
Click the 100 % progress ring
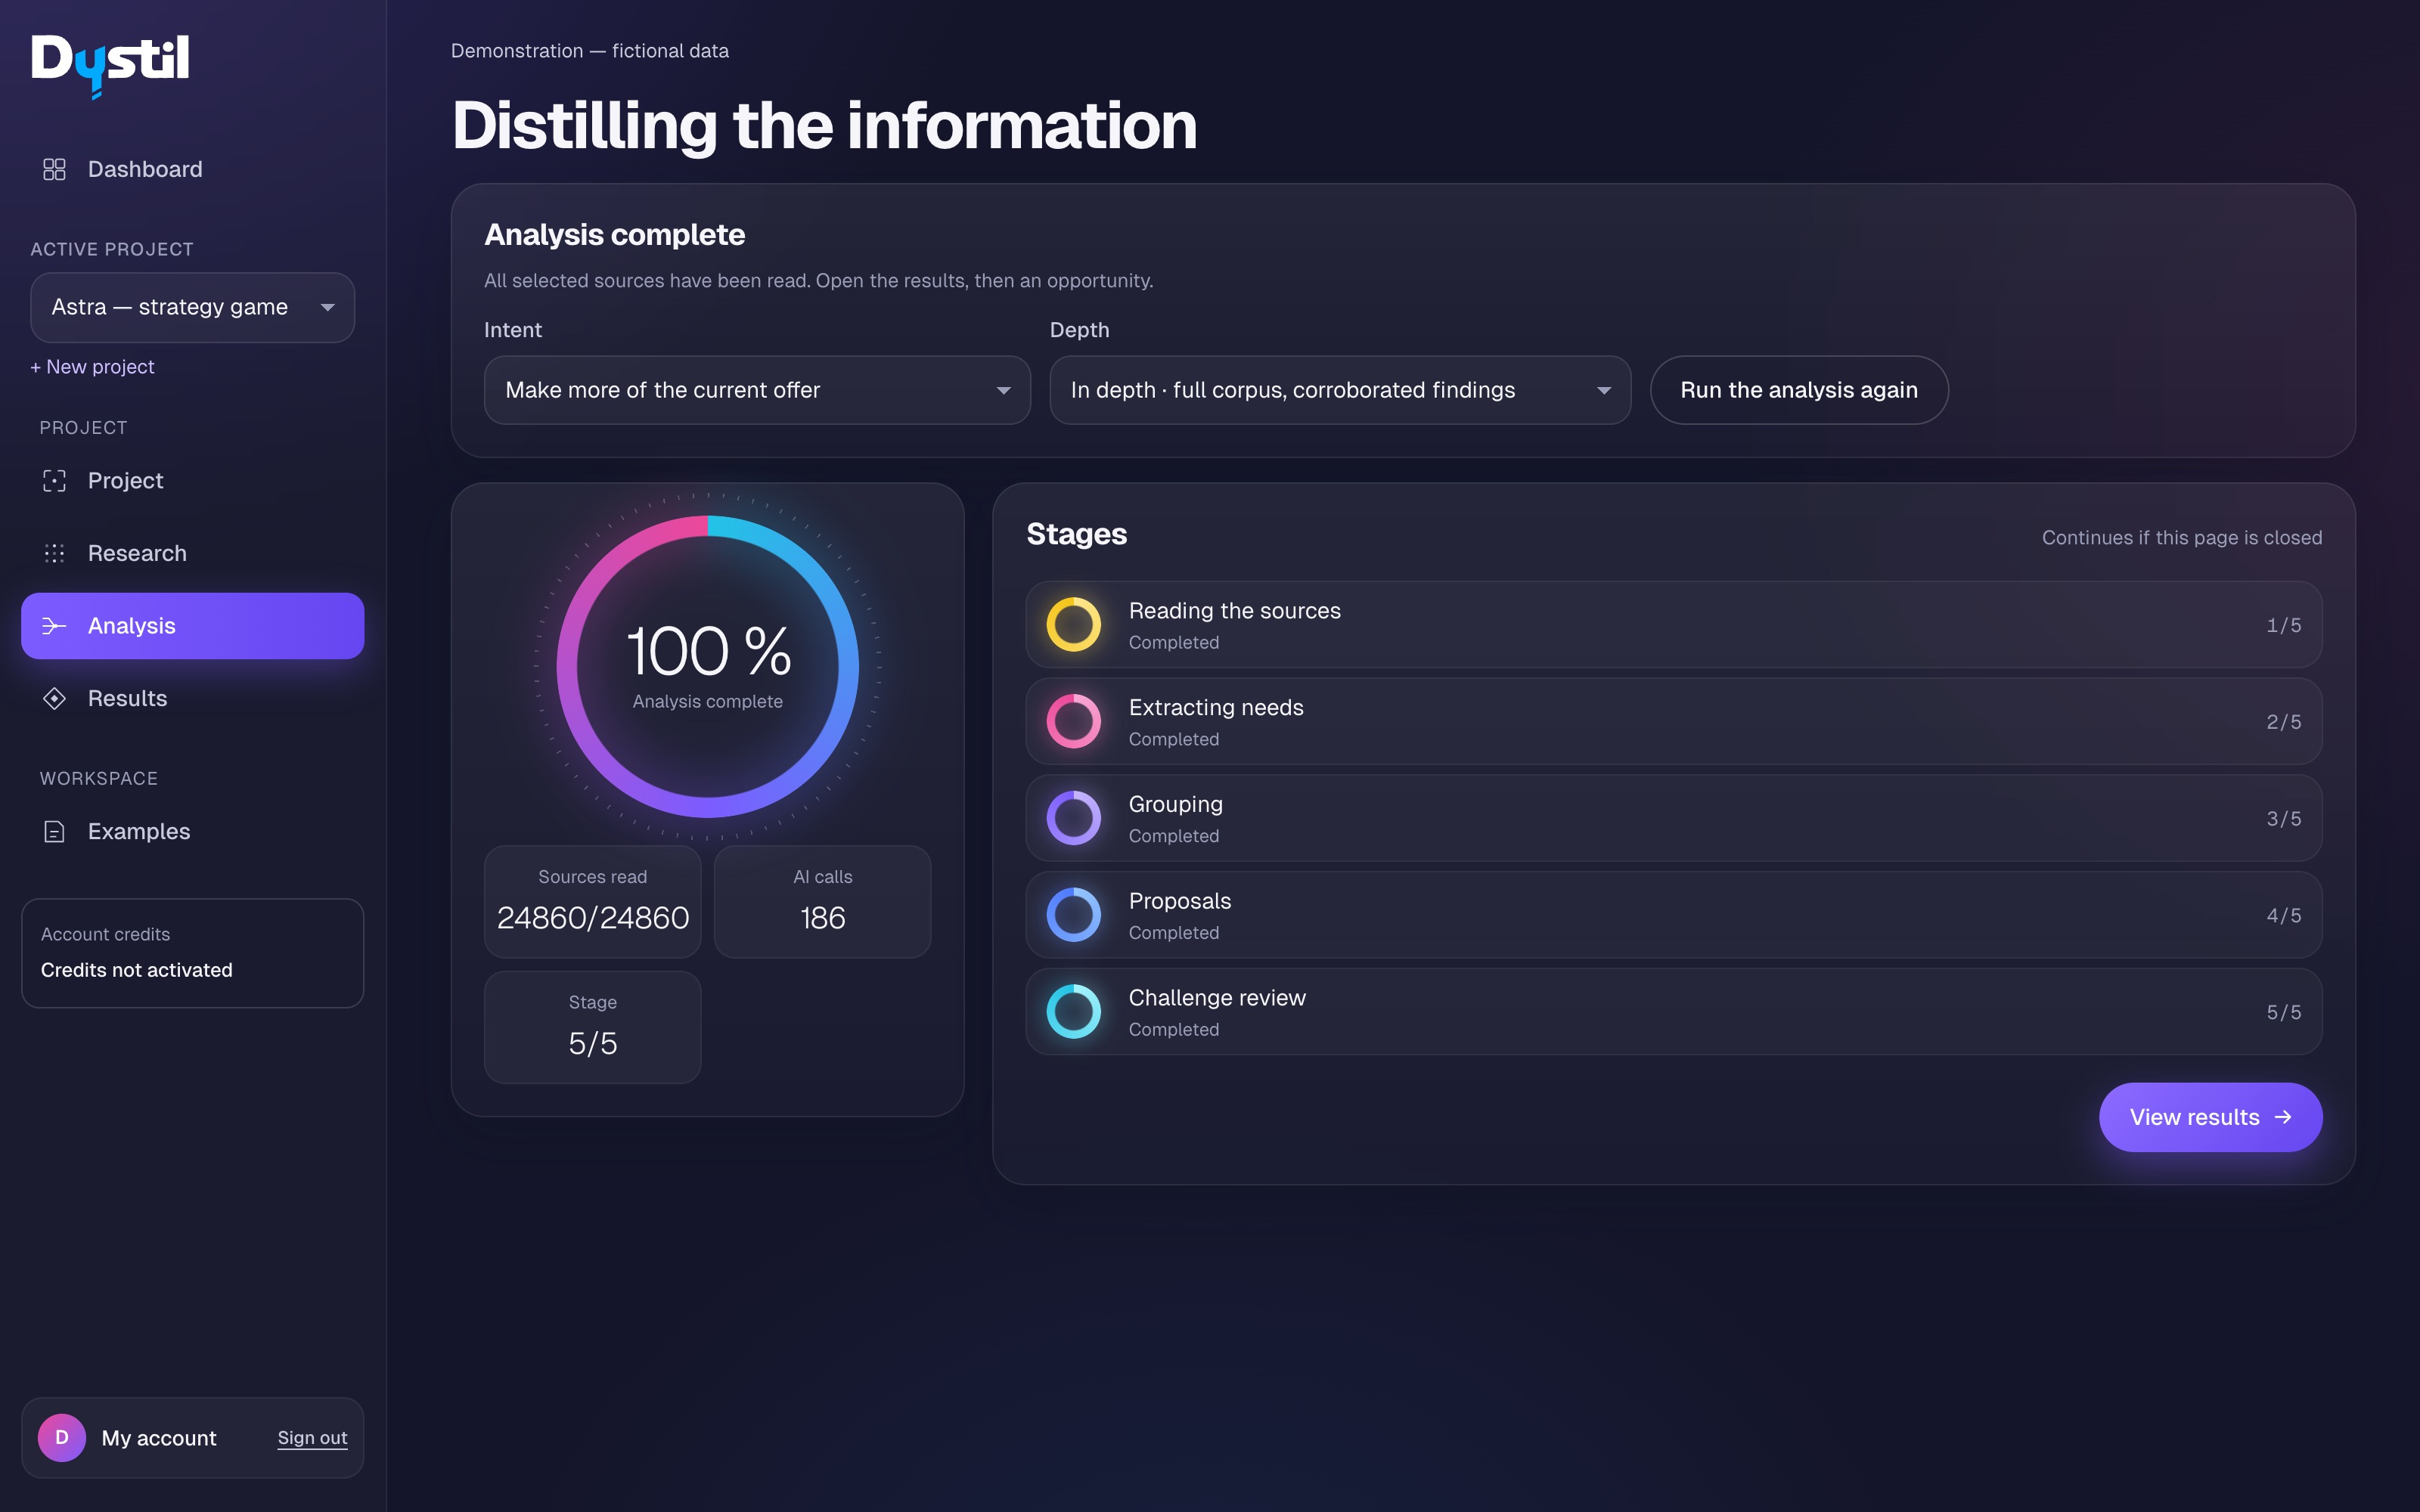[708, 666]
